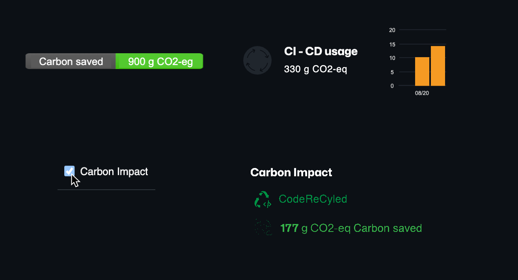Click the green 900 g CO2-eq badge
This screenshot has height=280, width=518.
(x=160, y=62)
